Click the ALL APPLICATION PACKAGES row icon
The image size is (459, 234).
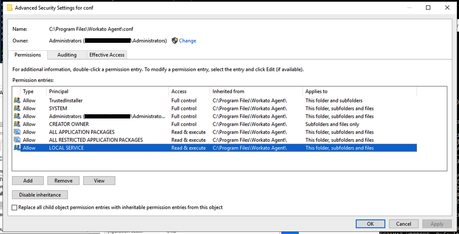pyautogui.click(x=17, y=132)
